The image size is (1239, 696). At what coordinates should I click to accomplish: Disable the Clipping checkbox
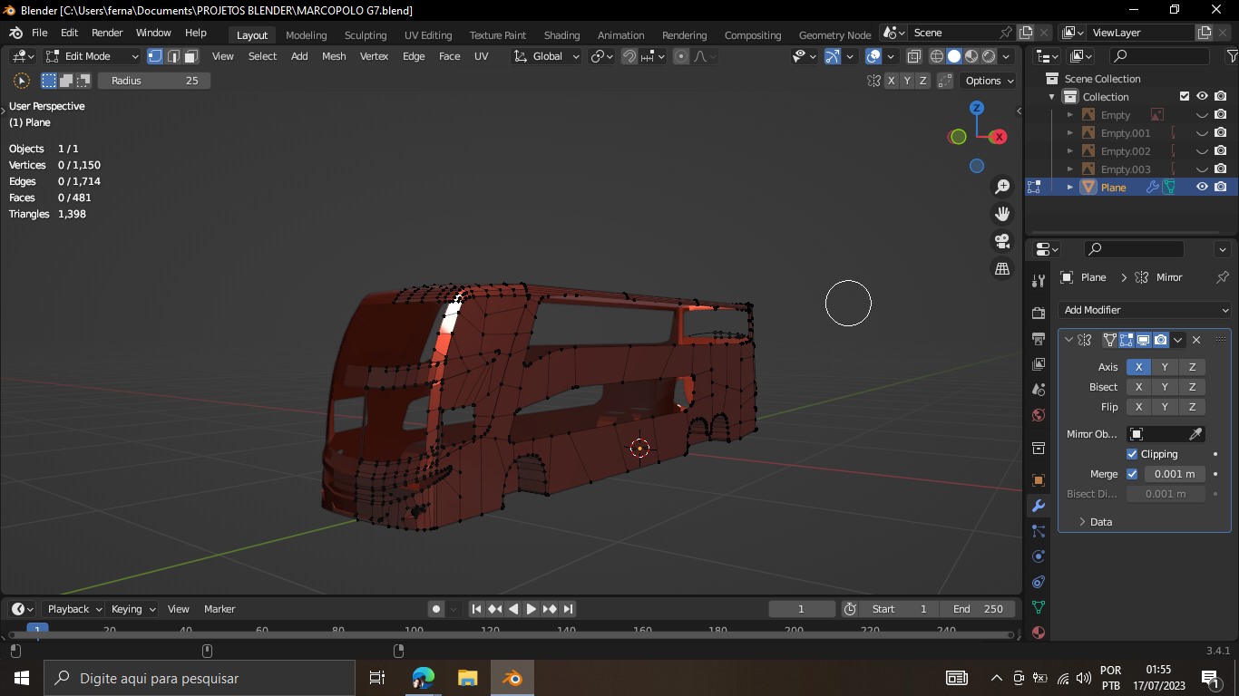coord(1132,454)
